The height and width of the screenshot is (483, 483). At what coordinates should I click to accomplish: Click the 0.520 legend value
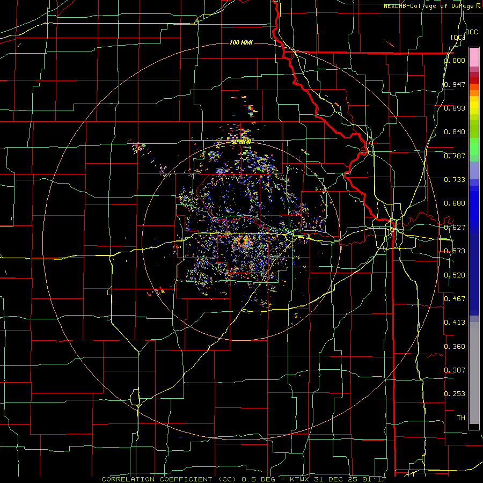click(455, 275)
